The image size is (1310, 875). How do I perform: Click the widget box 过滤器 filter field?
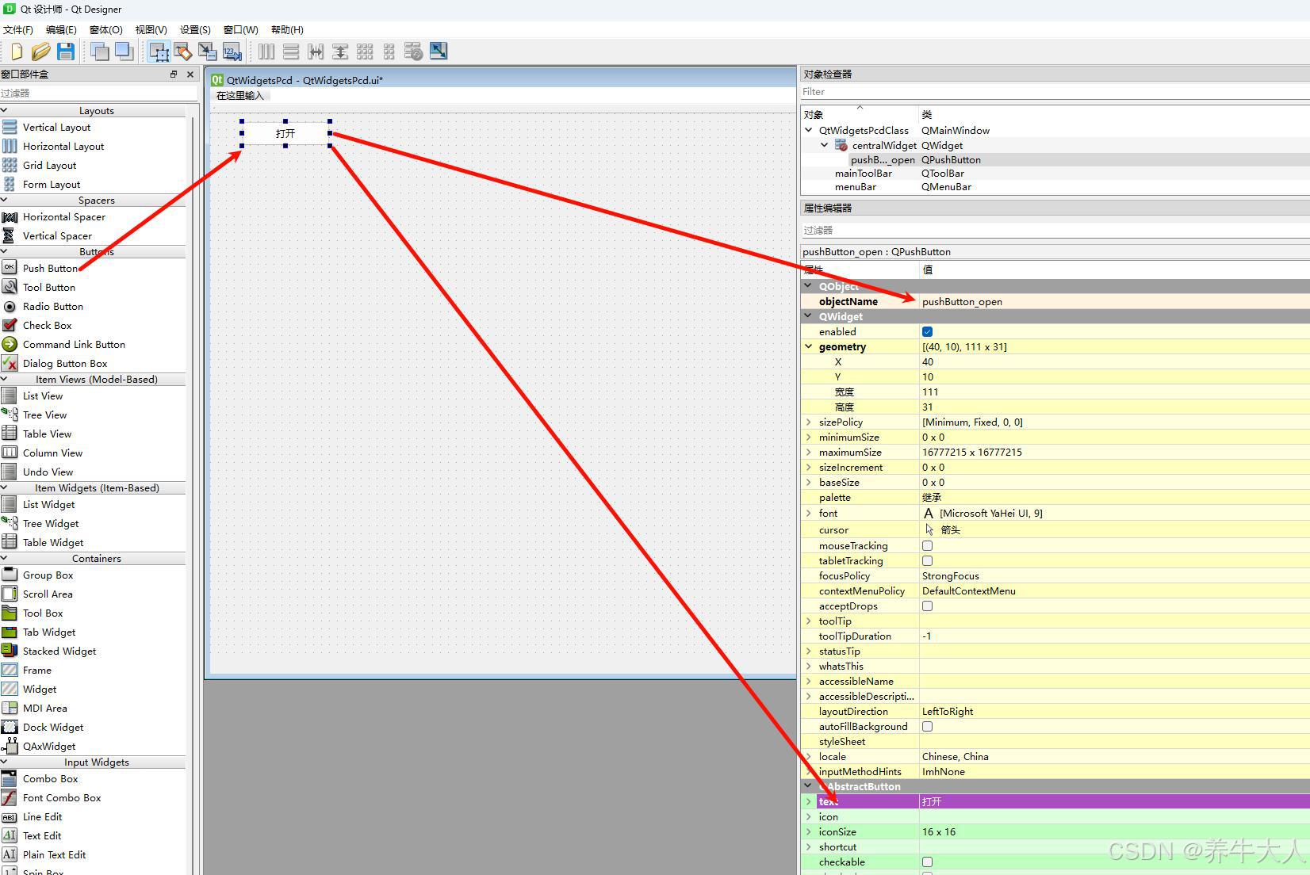tap(98, 93)
